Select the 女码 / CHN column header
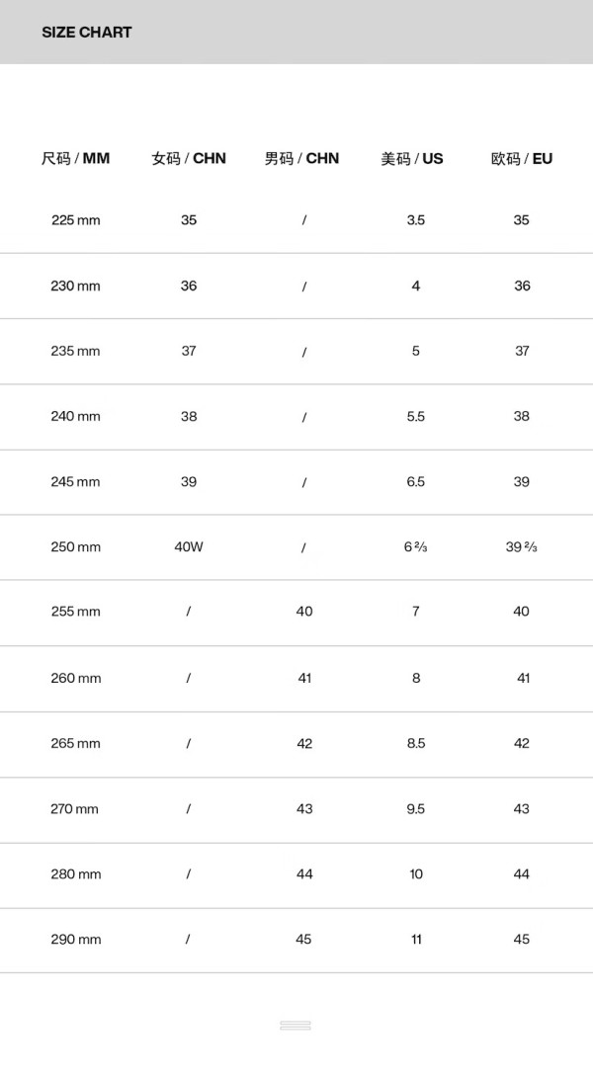The image size is (593, 1078). click(189, 159)
